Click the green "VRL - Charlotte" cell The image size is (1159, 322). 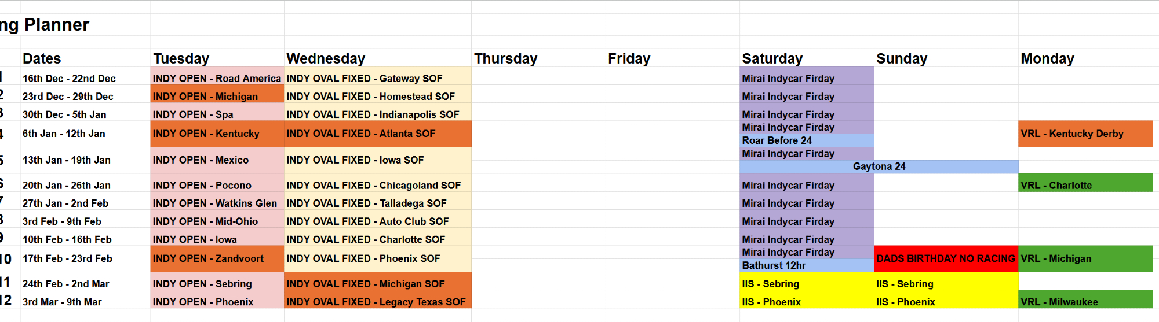[x=1085, y=185]
